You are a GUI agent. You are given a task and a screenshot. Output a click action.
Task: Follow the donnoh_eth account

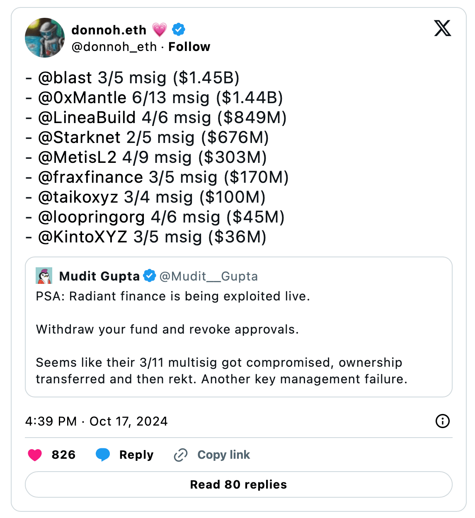189,47
